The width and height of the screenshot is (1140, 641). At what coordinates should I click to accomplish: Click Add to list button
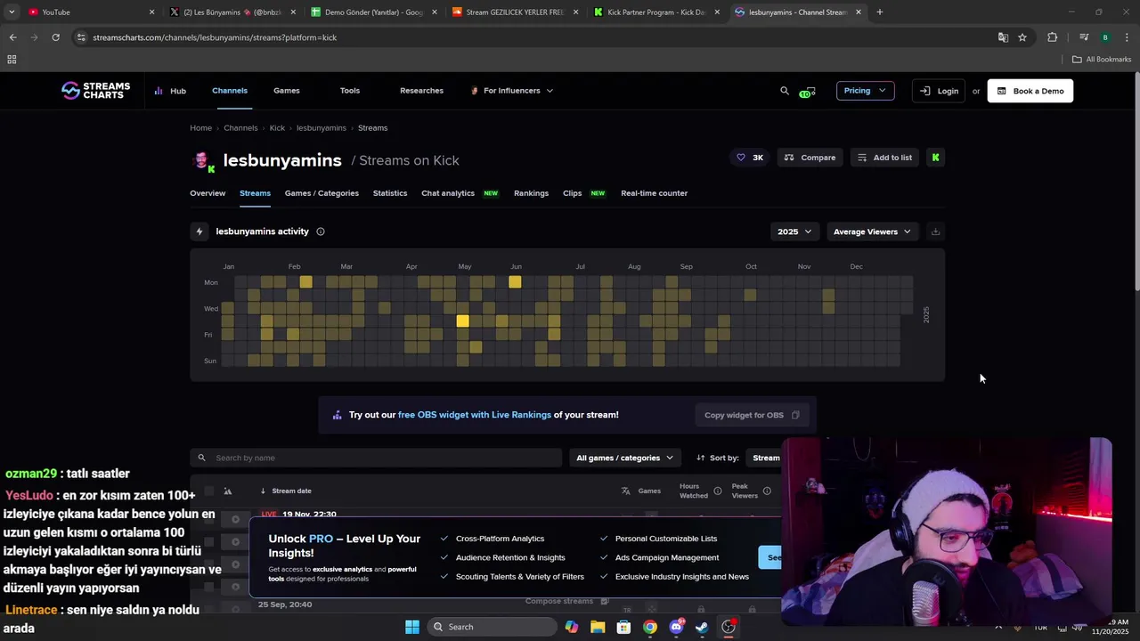point(884,158)
